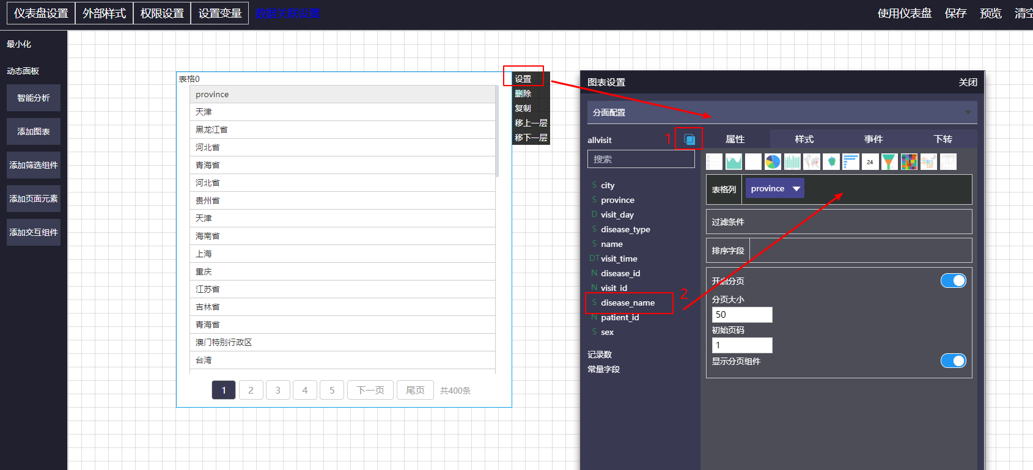Select the cross table chart type icon

(948, 161)
